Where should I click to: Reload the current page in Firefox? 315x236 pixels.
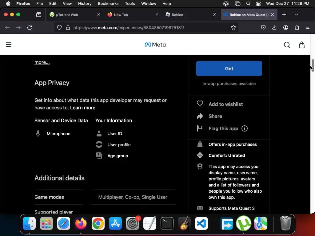(x=30, y=27)
